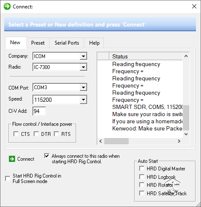Select the 'Make sure your radio is' row
This screenshot has width=201, height=207.
[148, 114]
